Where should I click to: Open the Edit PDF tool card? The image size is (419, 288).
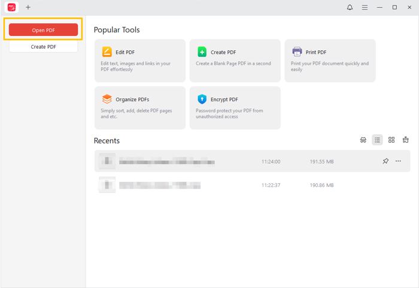tap(139, 60)
